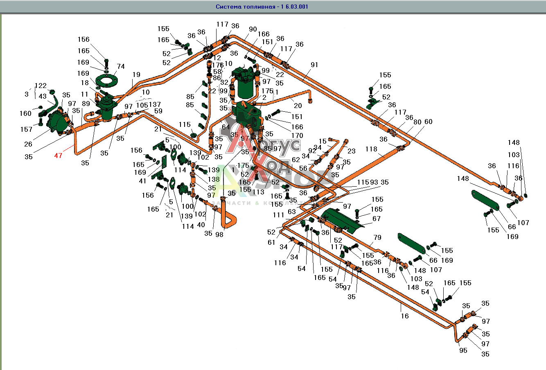Click part number 91 label
546x370 pixels.
[x=314, y=65]
